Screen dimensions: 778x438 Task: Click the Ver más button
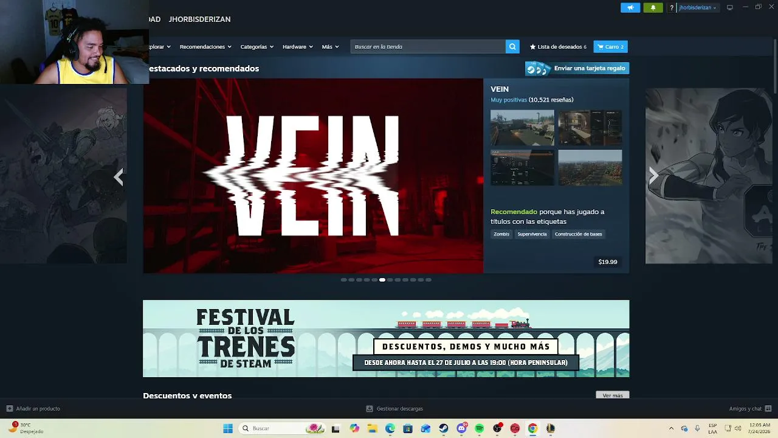click(x=613, y=395)
